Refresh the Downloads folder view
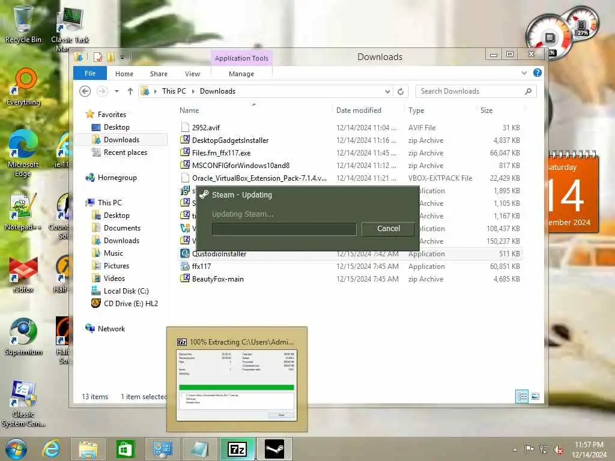 tap(401, 91)
